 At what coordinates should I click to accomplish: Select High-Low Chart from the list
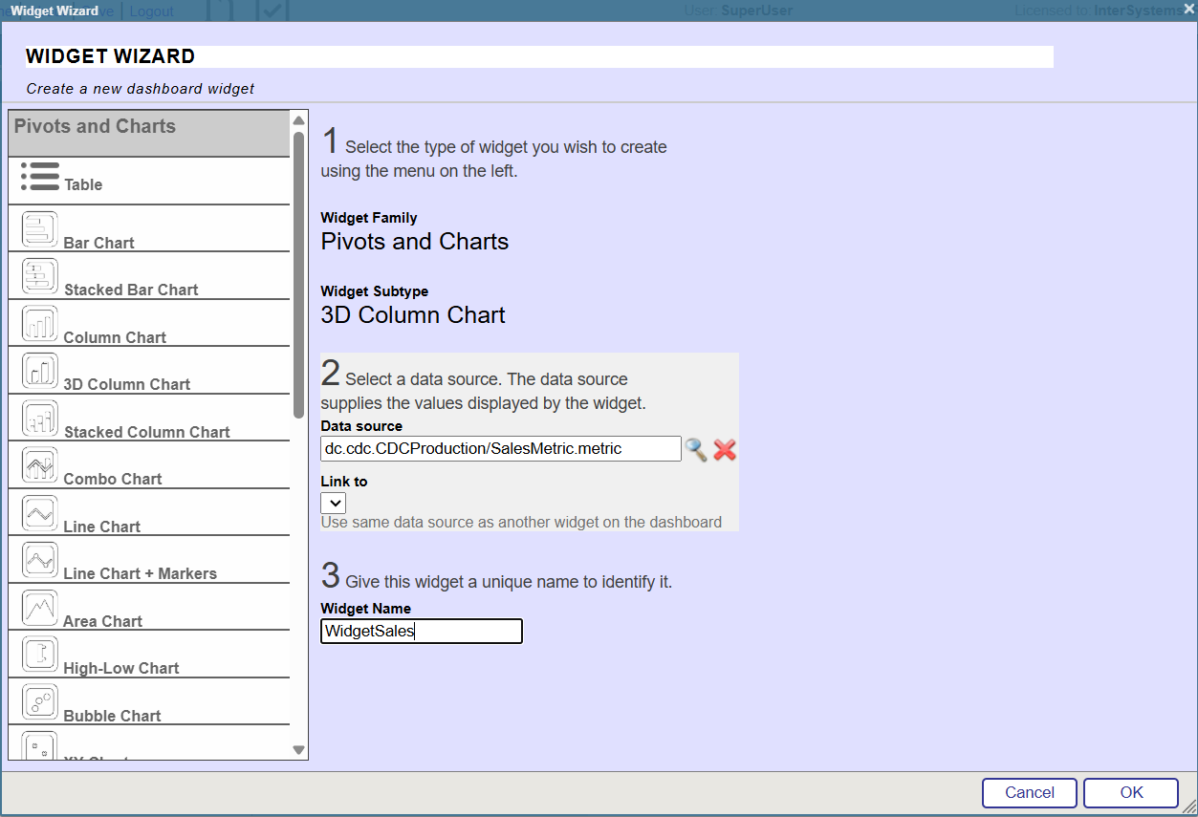[x=120, y=668]
